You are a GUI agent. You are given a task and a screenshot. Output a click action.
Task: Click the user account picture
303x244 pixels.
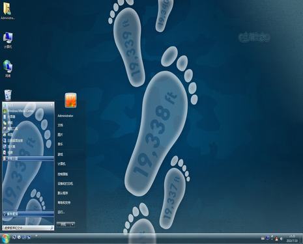point(70,100)
